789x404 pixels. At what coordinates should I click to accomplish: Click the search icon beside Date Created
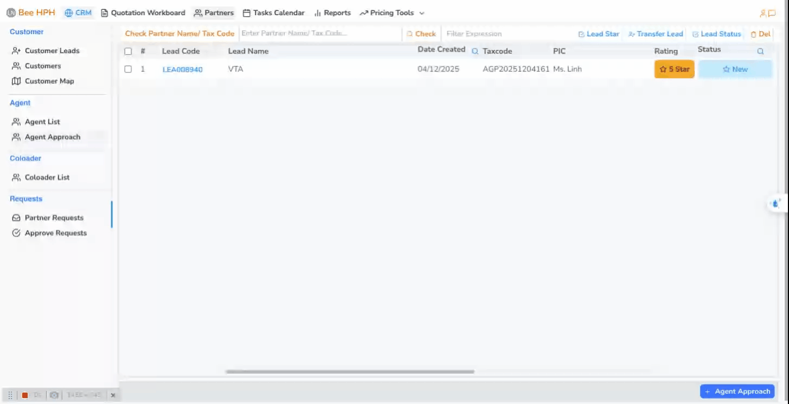[475, 51]
